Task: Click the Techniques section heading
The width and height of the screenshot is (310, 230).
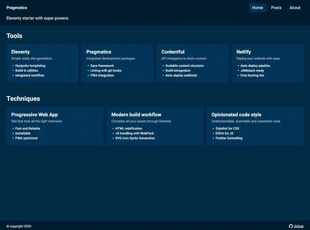Action: coord(23,99)
